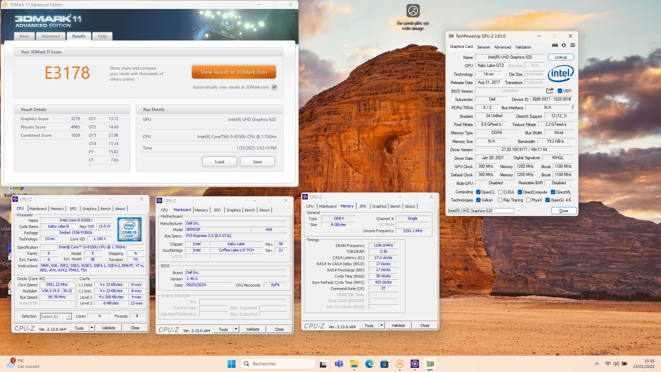
Task: Switch to CPU-Z taskbar icon
Action: point(415,364)
